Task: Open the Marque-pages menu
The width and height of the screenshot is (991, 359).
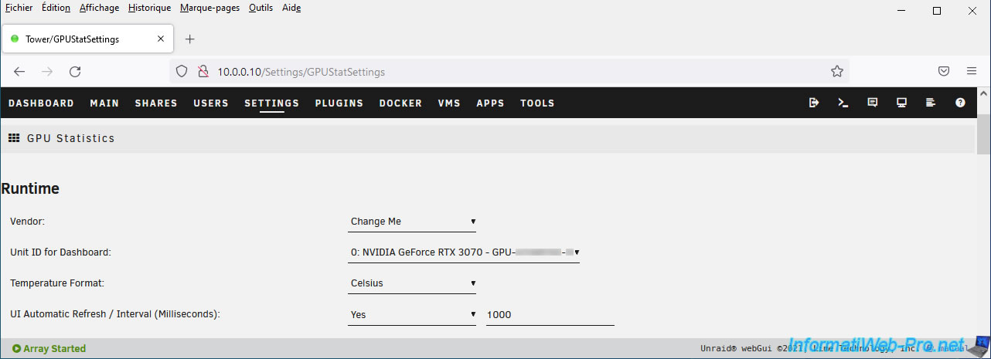Action: (209, 8)
